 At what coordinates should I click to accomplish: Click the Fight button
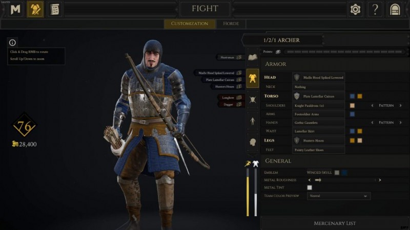pos(204,9)
